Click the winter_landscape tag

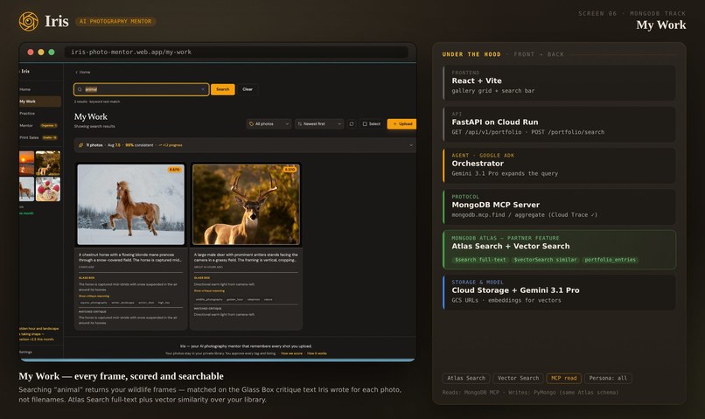(122, 303)
